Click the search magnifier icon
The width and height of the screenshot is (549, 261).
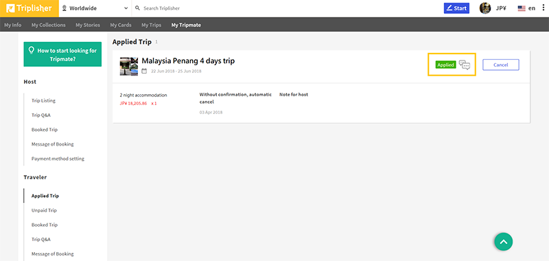click(137, 8)
